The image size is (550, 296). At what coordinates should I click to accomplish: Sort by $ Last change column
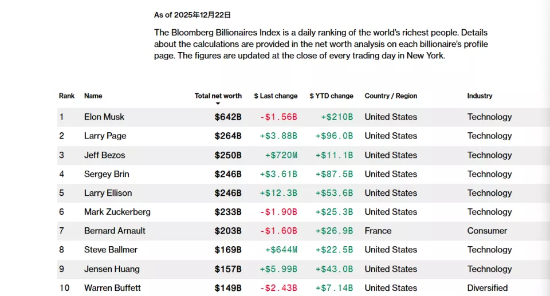tap(276, 96)
